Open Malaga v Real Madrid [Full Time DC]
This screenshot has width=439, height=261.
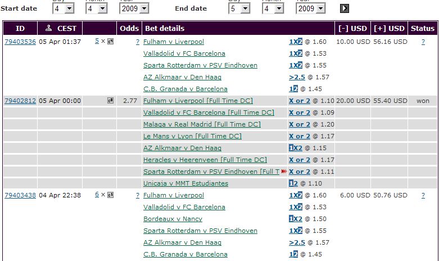tap(202, 124)
